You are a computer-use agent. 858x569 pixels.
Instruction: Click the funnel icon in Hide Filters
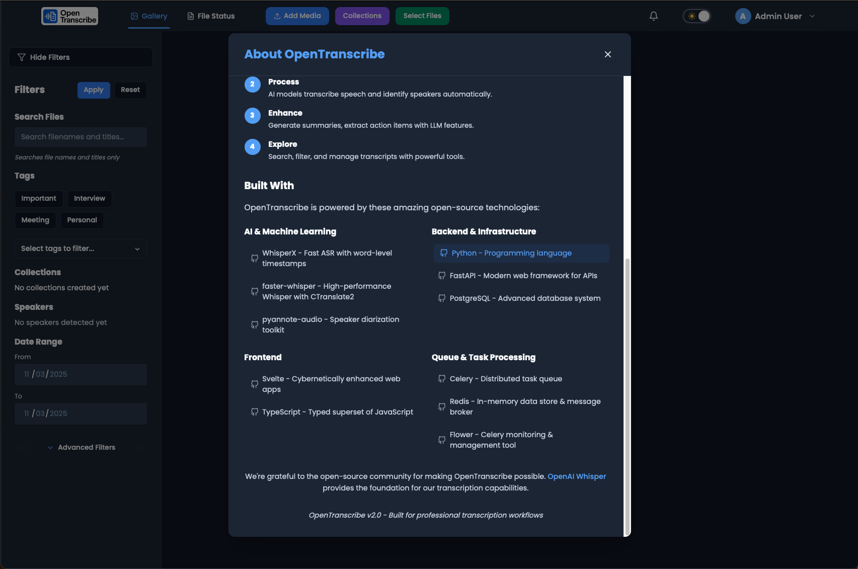22,57
